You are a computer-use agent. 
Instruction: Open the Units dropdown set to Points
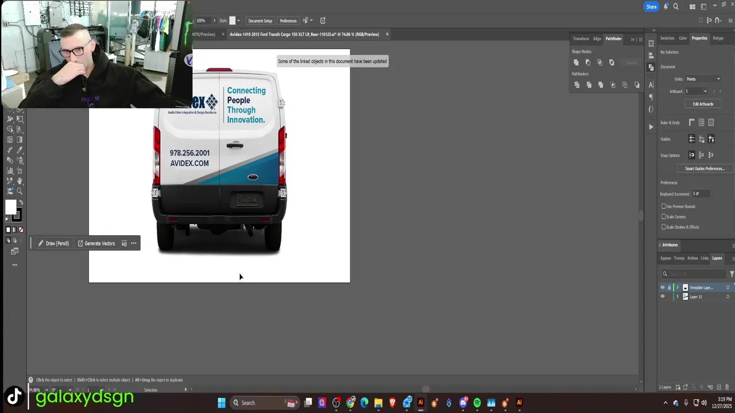pos(703,79)
